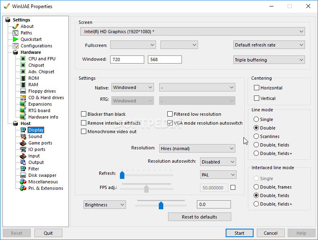
Task: Open Sound settings page
Action: click(x=35, y=136)
